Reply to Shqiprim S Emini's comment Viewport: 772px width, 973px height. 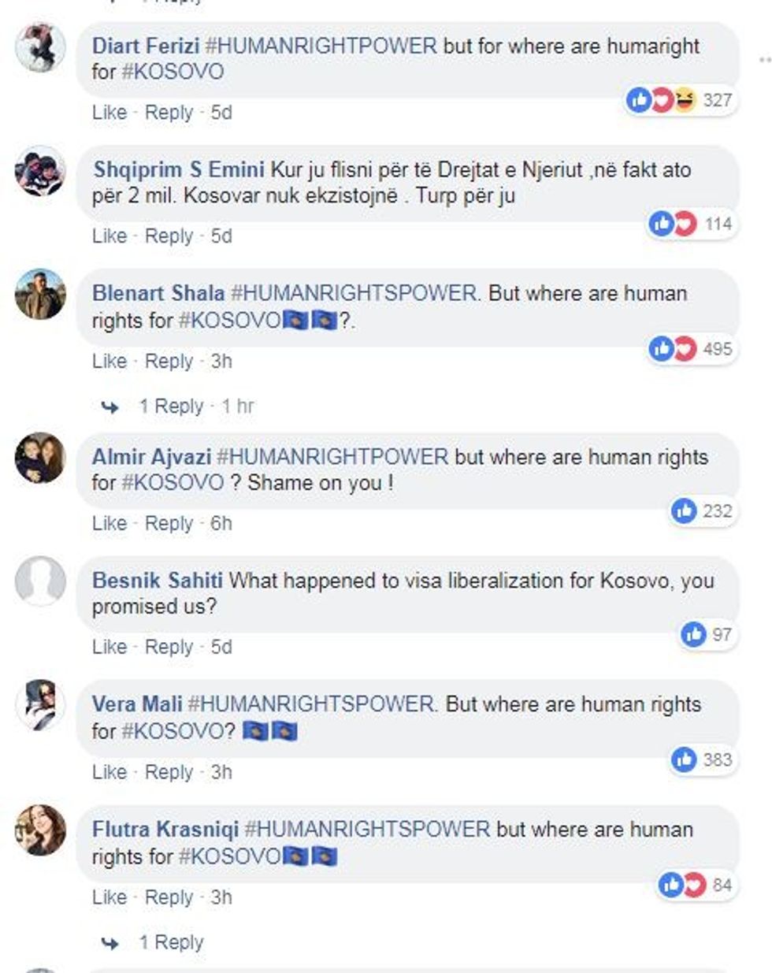click(x=169, y=236)
